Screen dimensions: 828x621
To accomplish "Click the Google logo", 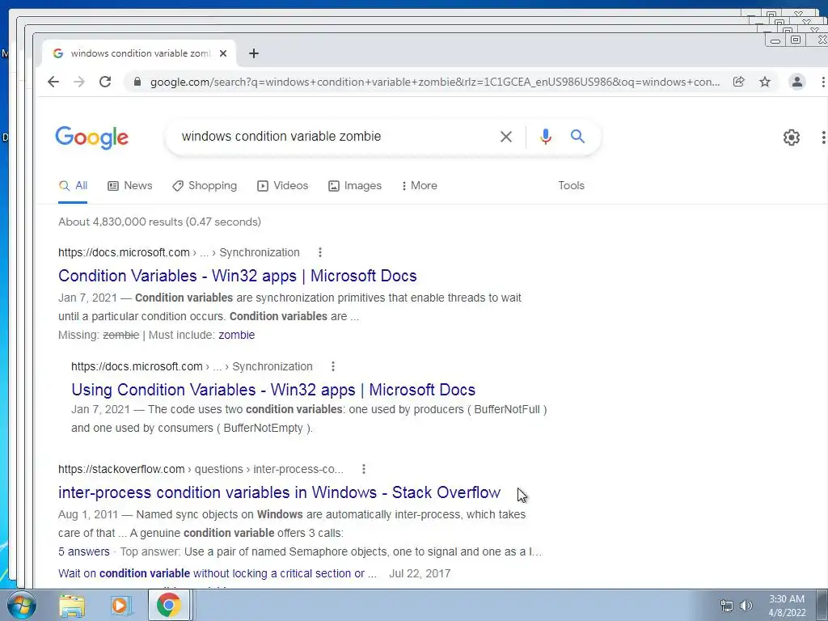I will coord(92,137).
